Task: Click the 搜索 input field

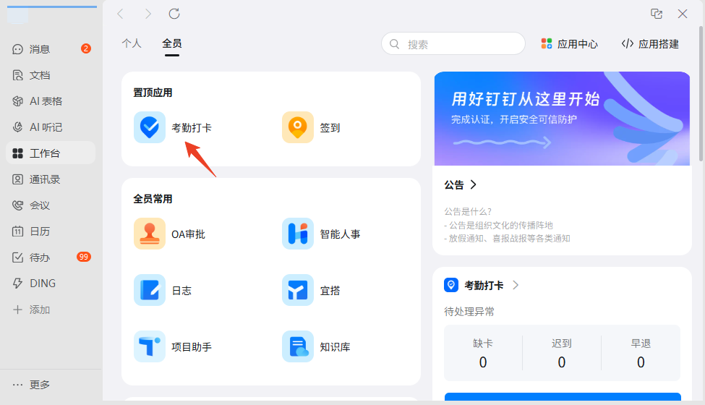Action: (453, 43)
